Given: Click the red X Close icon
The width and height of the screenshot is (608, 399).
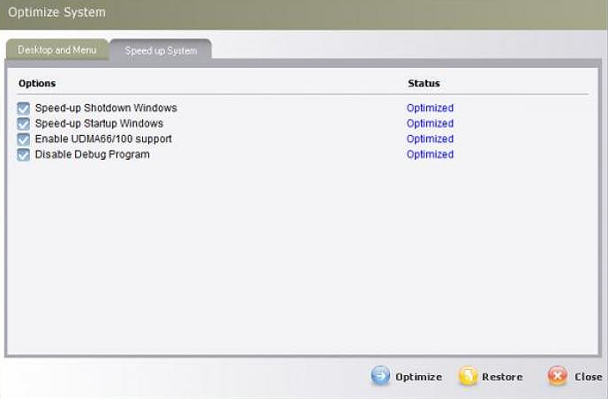Looking at the screenshot, I should tap(557, 375).
